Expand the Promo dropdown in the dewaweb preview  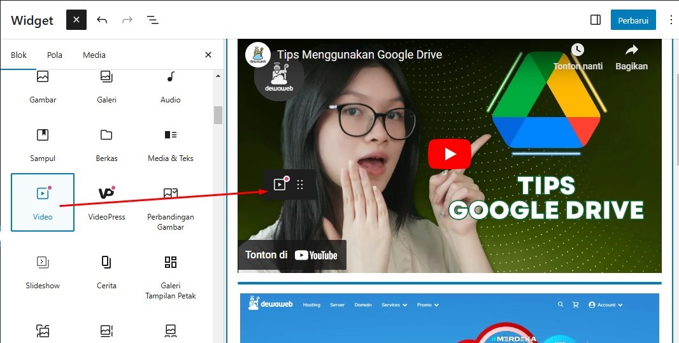click(x=427, y=305)
